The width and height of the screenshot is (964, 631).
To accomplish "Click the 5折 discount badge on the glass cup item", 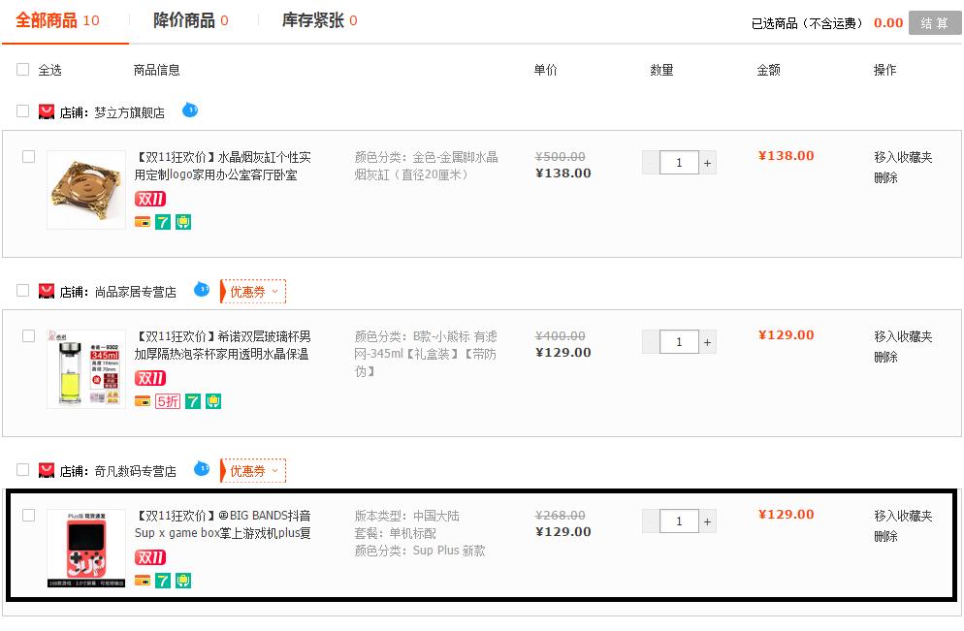I will [167, 401].
